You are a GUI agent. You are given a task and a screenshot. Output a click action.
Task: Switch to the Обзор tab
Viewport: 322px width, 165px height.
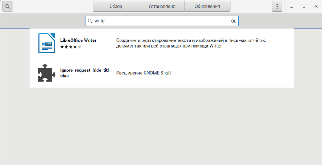tap(116, 7)
